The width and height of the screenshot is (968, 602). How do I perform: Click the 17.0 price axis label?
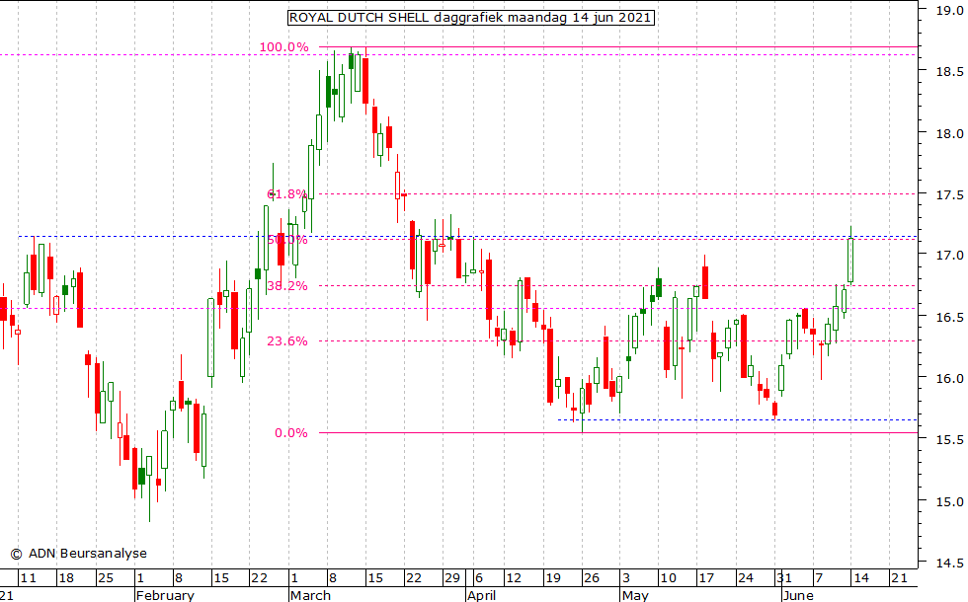(x=949, y=255)
